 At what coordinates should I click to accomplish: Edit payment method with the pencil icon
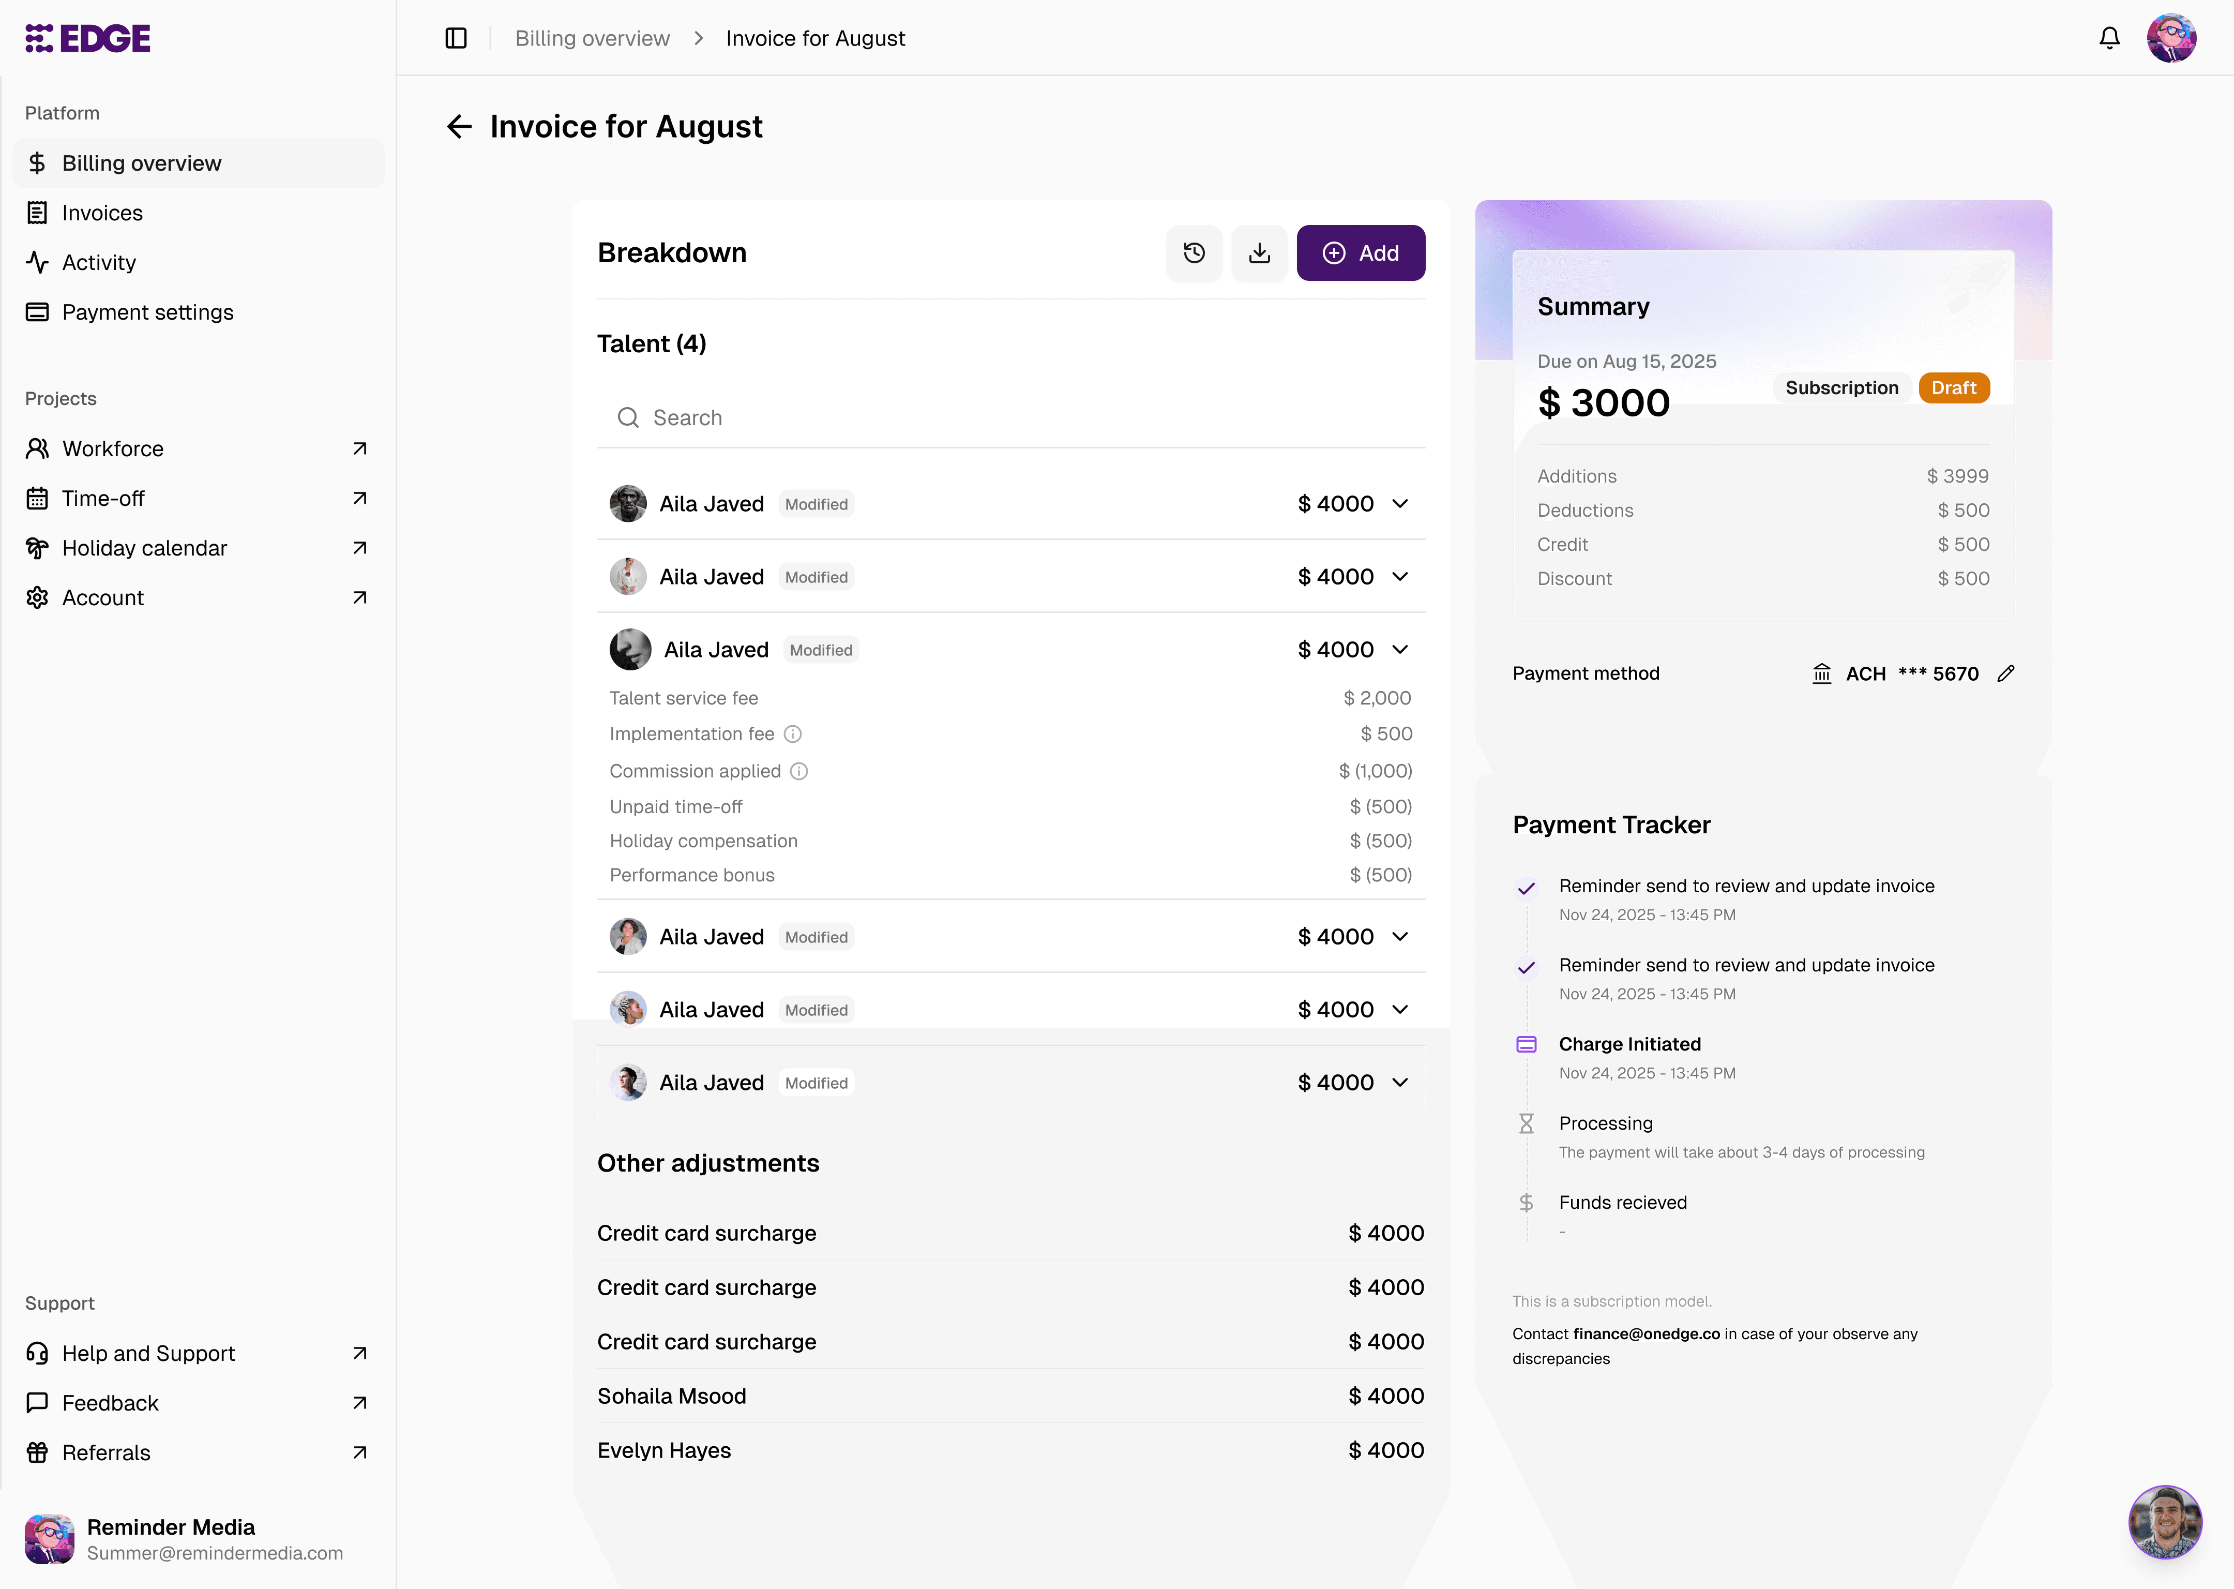pos(2005,673)
